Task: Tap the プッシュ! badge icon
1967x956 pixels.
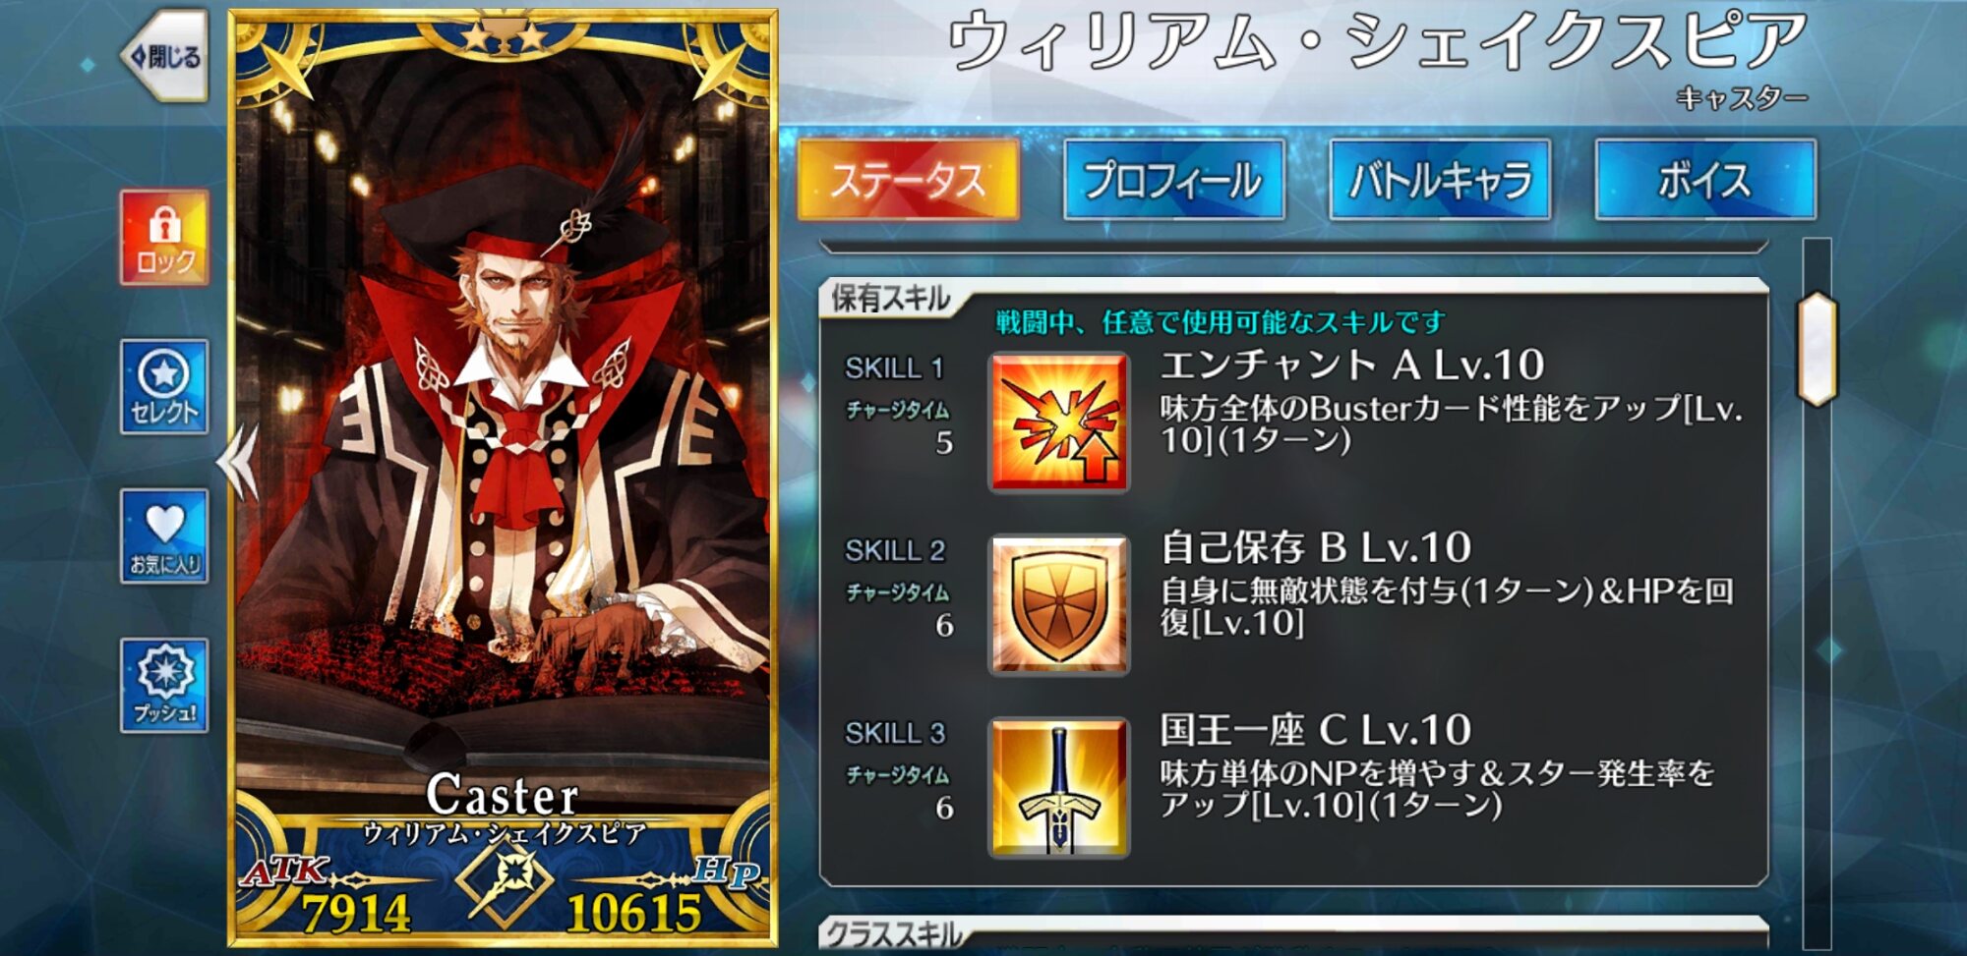Action: pos(164,686)
